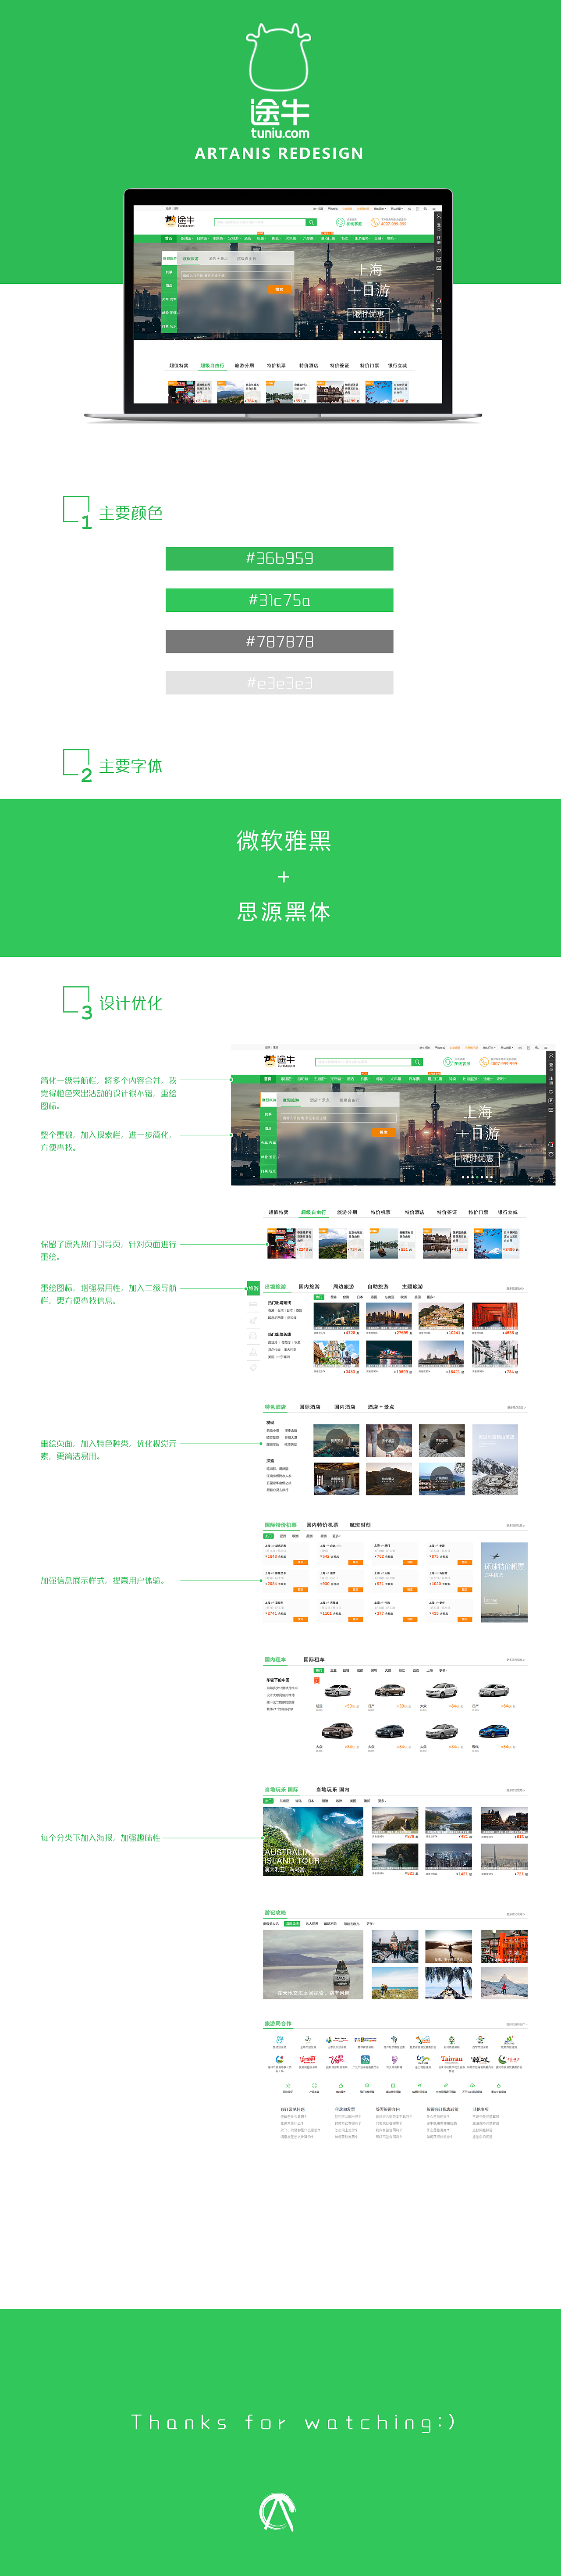Screen dimensions: 561x2576
Task: Click the 更多 link beside outbound travel tabs
Action: coord(515,1288)
